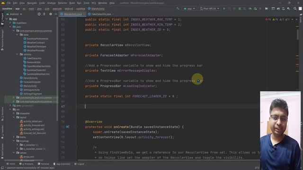This screenshot has height=170, width=303.
Task: Collapse the layout folder
Action: point(14,117)
